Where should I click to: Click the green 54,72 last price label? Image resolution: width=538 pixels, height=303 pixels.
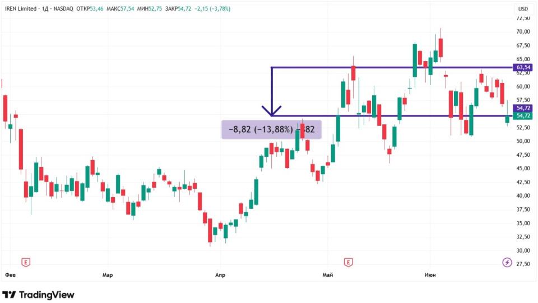point(523,116)
